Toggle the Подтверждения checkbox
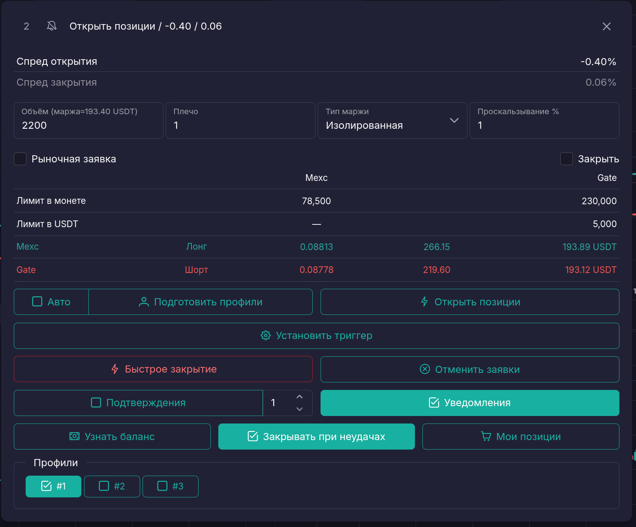This screenshot has width=636, height=527. (138, 403)
